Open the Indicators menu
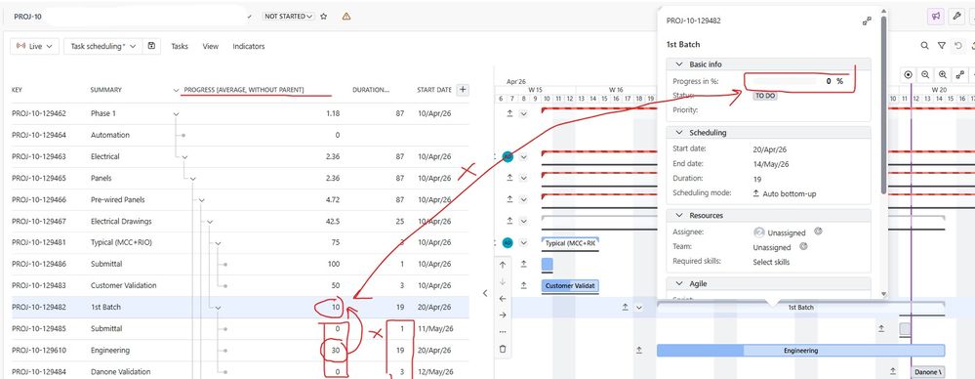Image resolution: width=975 pixels, height=379 pixels. click(249, 46)
